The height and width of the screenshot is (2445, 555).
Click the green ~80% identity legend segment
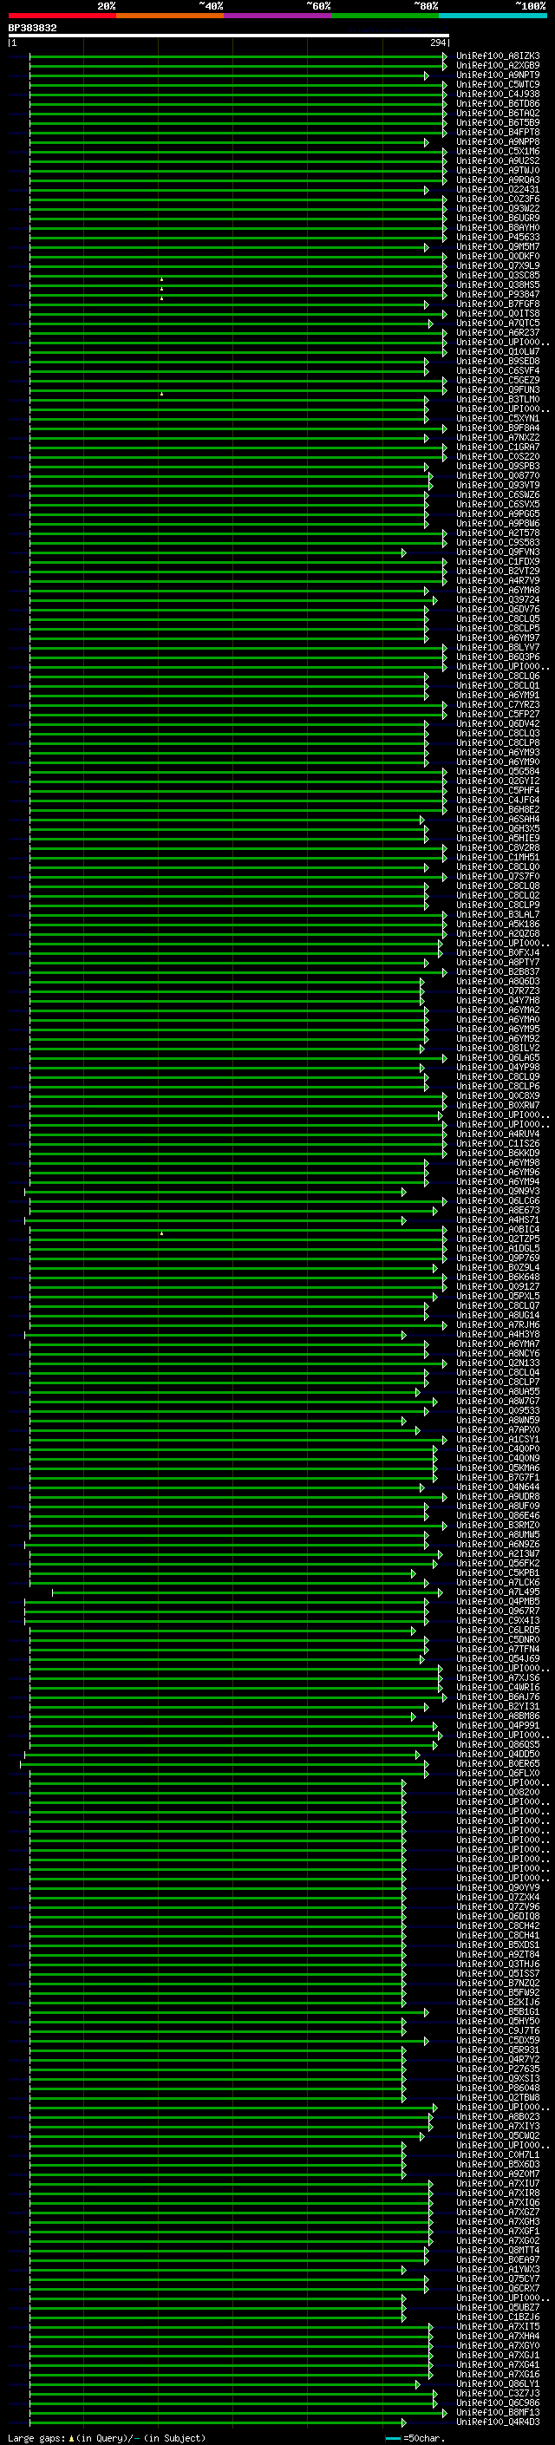(385, 16)
